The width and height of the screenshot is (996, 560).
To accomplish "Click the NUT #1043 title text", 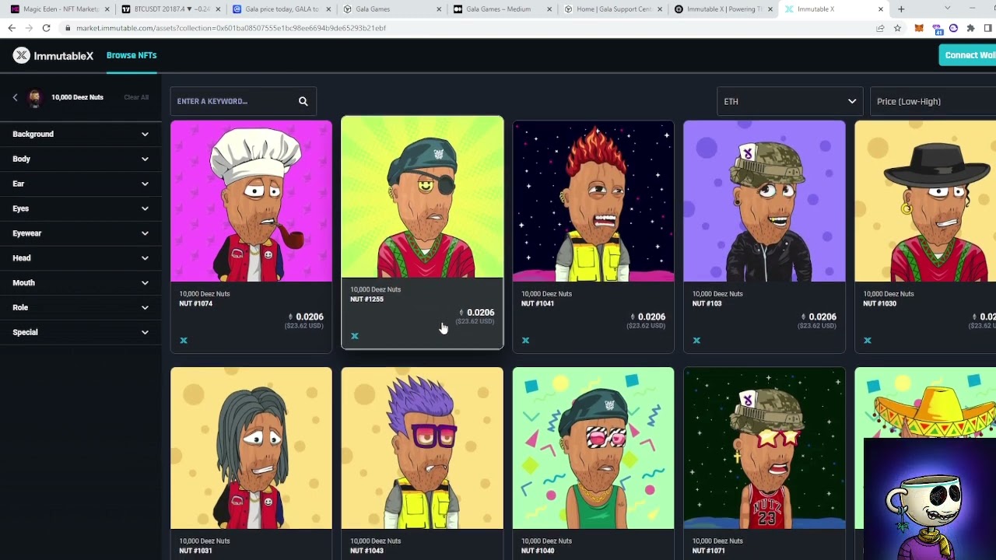I will [366, 551].
